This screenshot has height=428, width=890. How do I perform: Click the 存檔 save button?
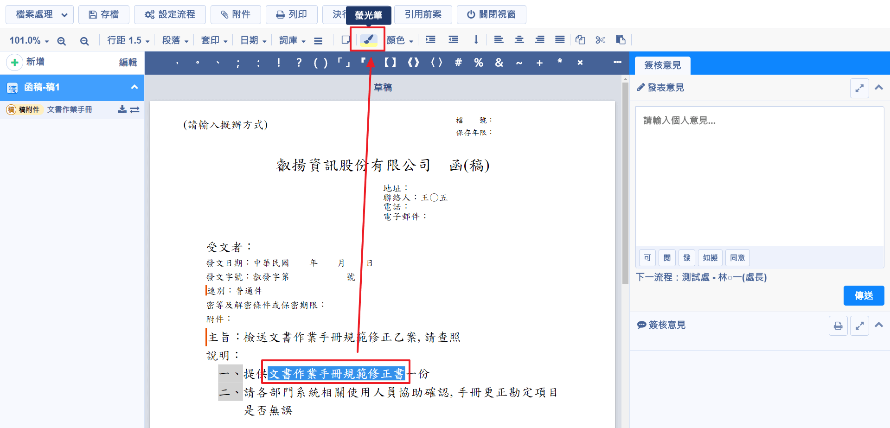point(104,14)
